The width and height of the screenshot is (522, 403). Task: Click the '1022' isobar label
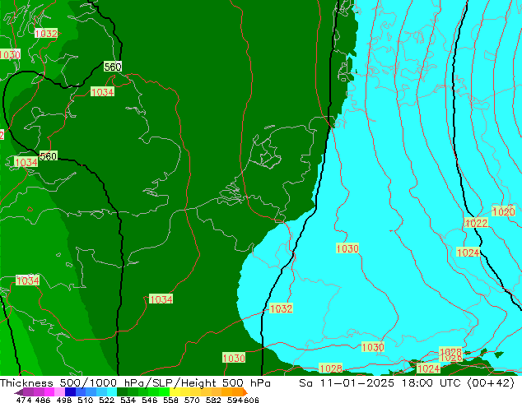coord(476,223)
